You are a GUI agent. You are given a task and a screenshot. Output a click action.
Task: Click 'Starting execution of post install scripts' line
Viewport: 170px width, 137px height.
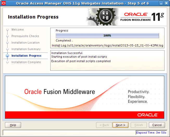coord(79,57)
